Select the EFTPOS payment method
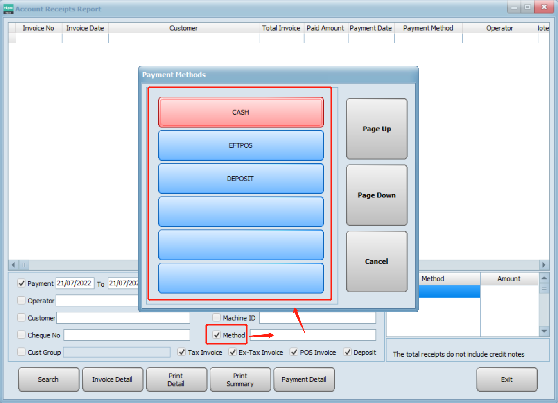This screenshot has height=403, width=558. (x=241, y=145)
